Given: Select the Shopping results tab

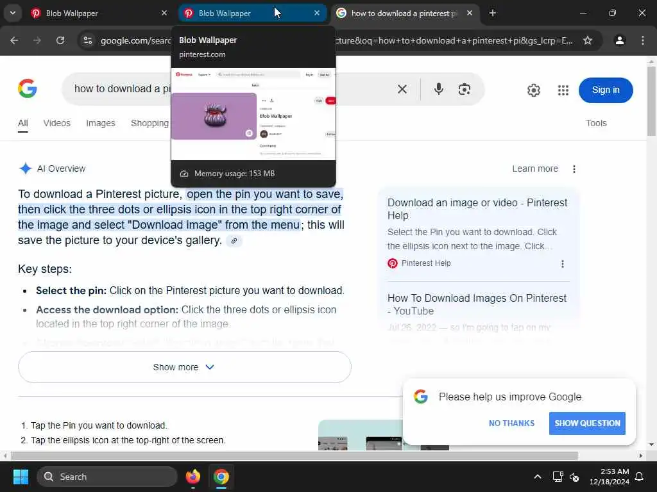Looking at the screenshot, I should [149, 123].
